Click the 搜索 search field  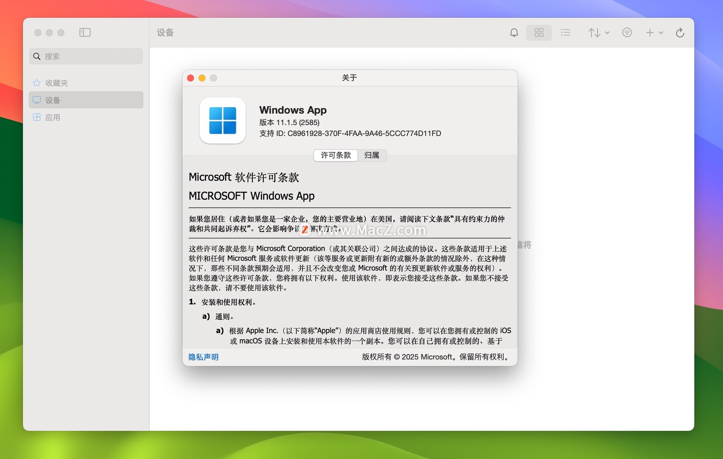86,56
